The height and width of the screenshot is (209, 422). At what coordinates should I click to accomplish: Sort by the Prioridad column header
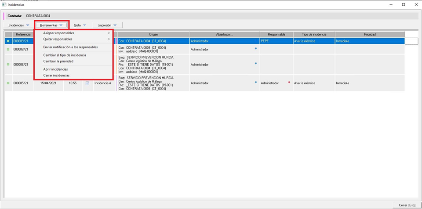click(369, 34)
